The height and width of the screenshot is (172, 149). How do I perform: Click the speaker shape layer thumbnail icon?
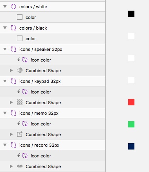tap(20, 71)
